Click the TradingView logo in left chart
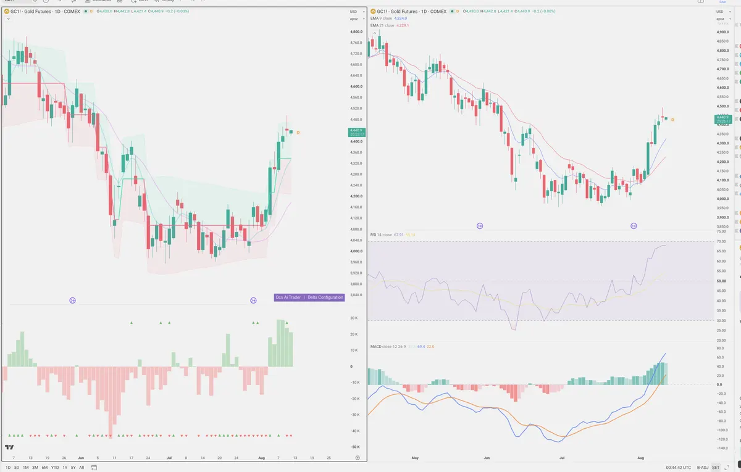The width and height of the screenshot is (741, 472). [x=9, y=447]
